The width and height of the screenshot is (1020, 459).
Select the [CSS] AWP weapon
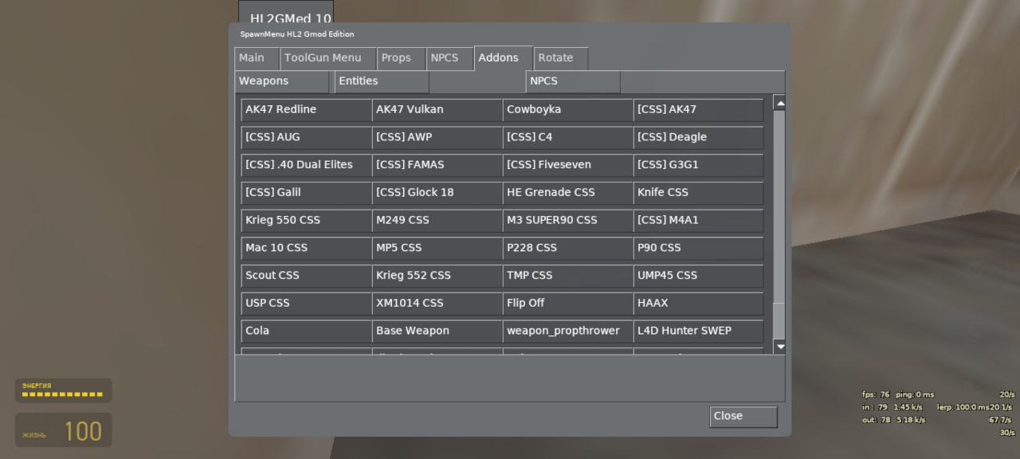(x=437, y=137)
